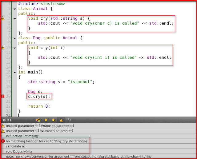This screenshot has width=197, height=159.
Task: Click warning icon beside unused parameter 'i'
Action: tap(3, 131)
